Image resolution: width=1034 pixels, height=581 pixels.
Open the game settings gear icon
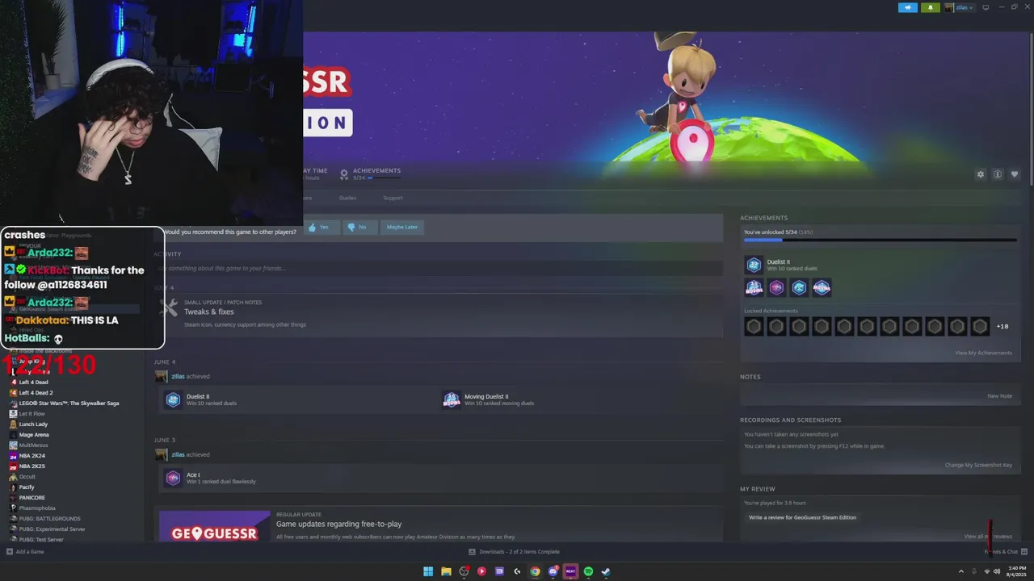(x=981, y=174)
